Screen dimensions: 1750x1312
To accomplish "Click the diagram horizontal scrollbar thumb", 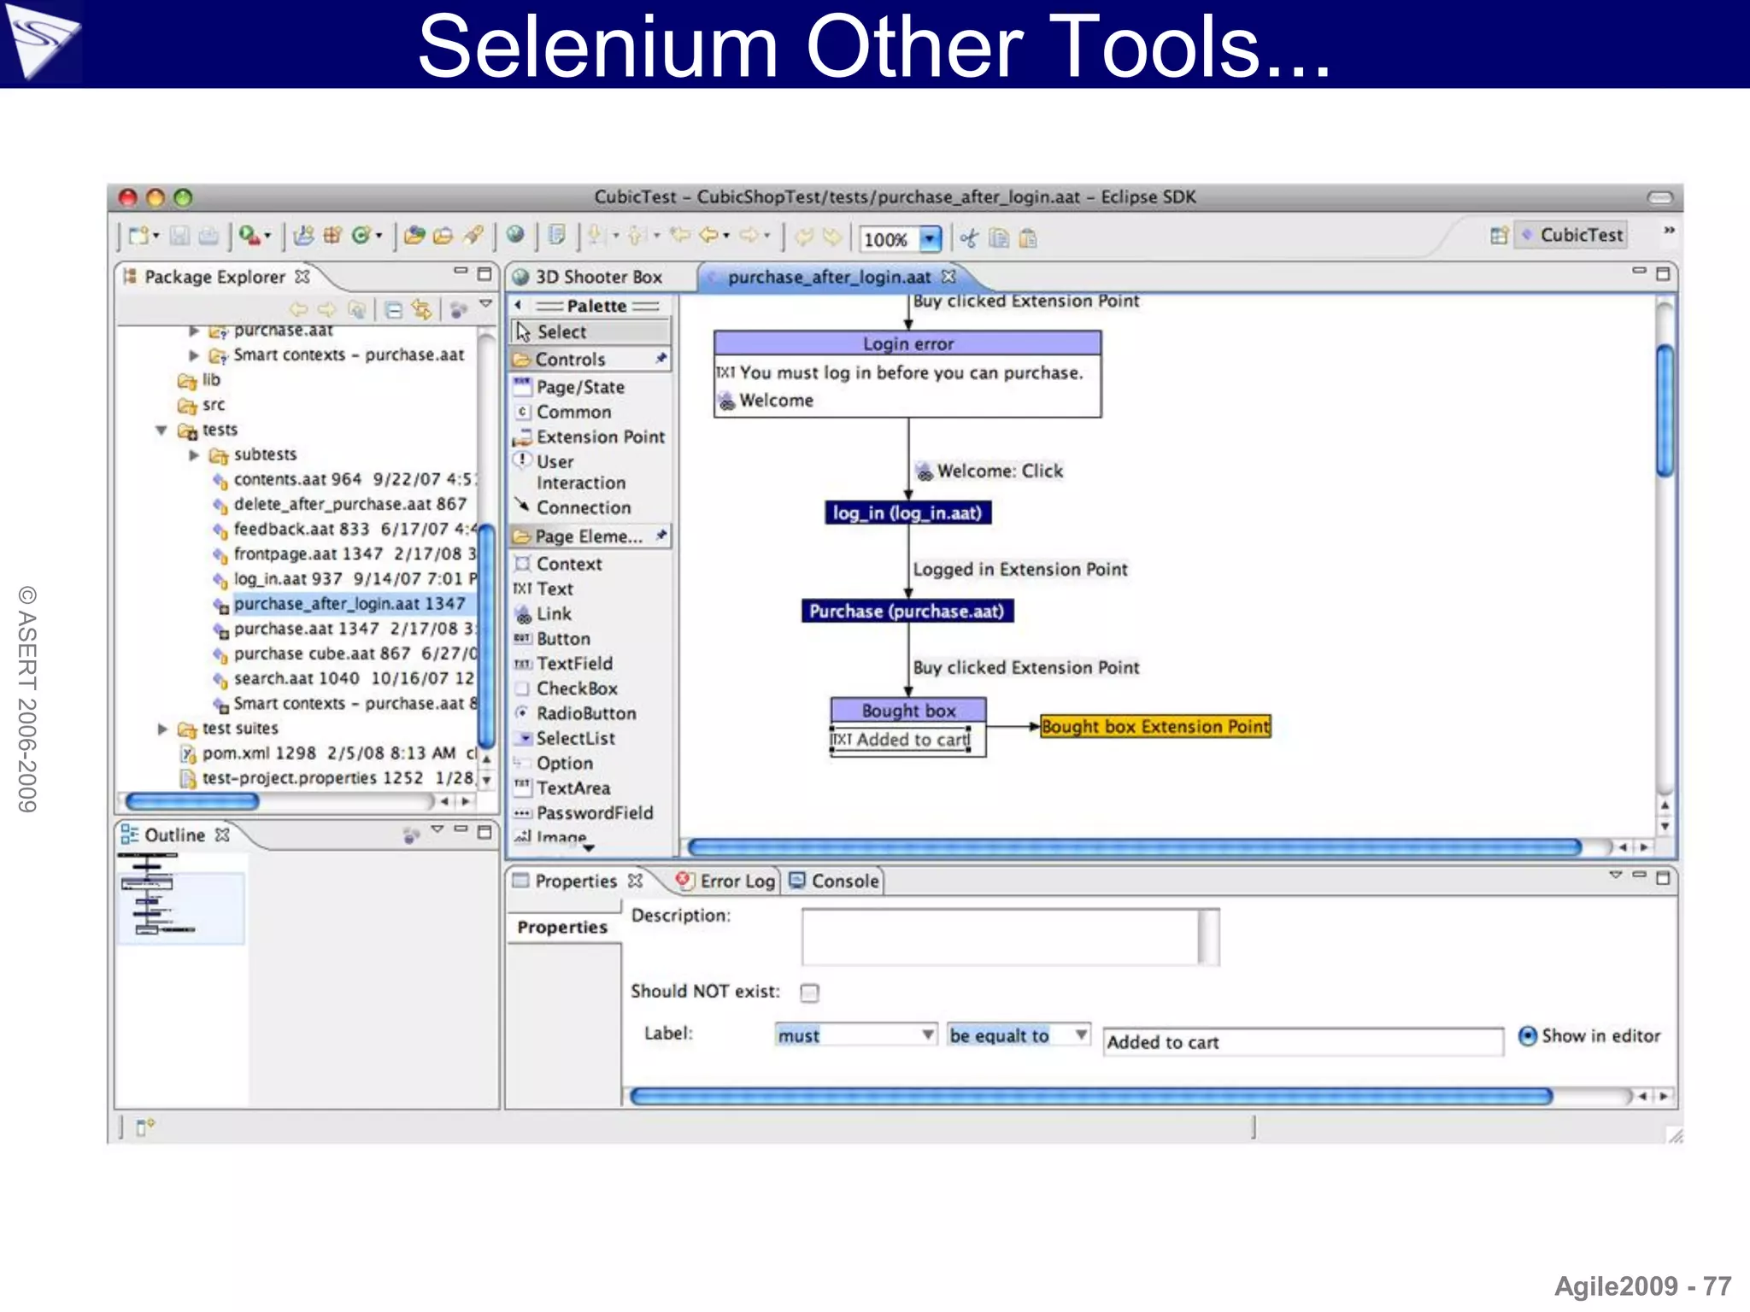I will pos(1134,847).
